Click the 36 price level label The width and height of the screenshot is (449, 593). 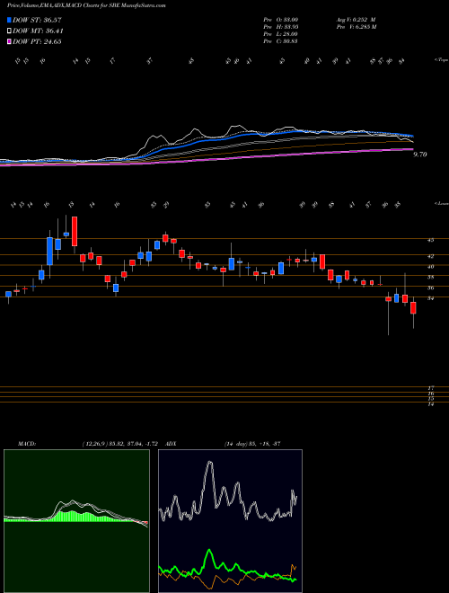431,288
